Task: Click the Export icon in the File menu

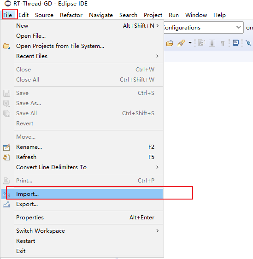Action: pos(6,204)
